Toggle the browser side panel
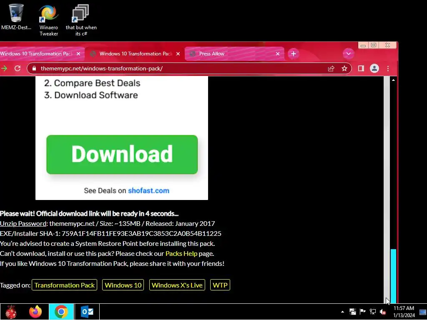This screenshot has height=320, width=427. pos(361,68)
